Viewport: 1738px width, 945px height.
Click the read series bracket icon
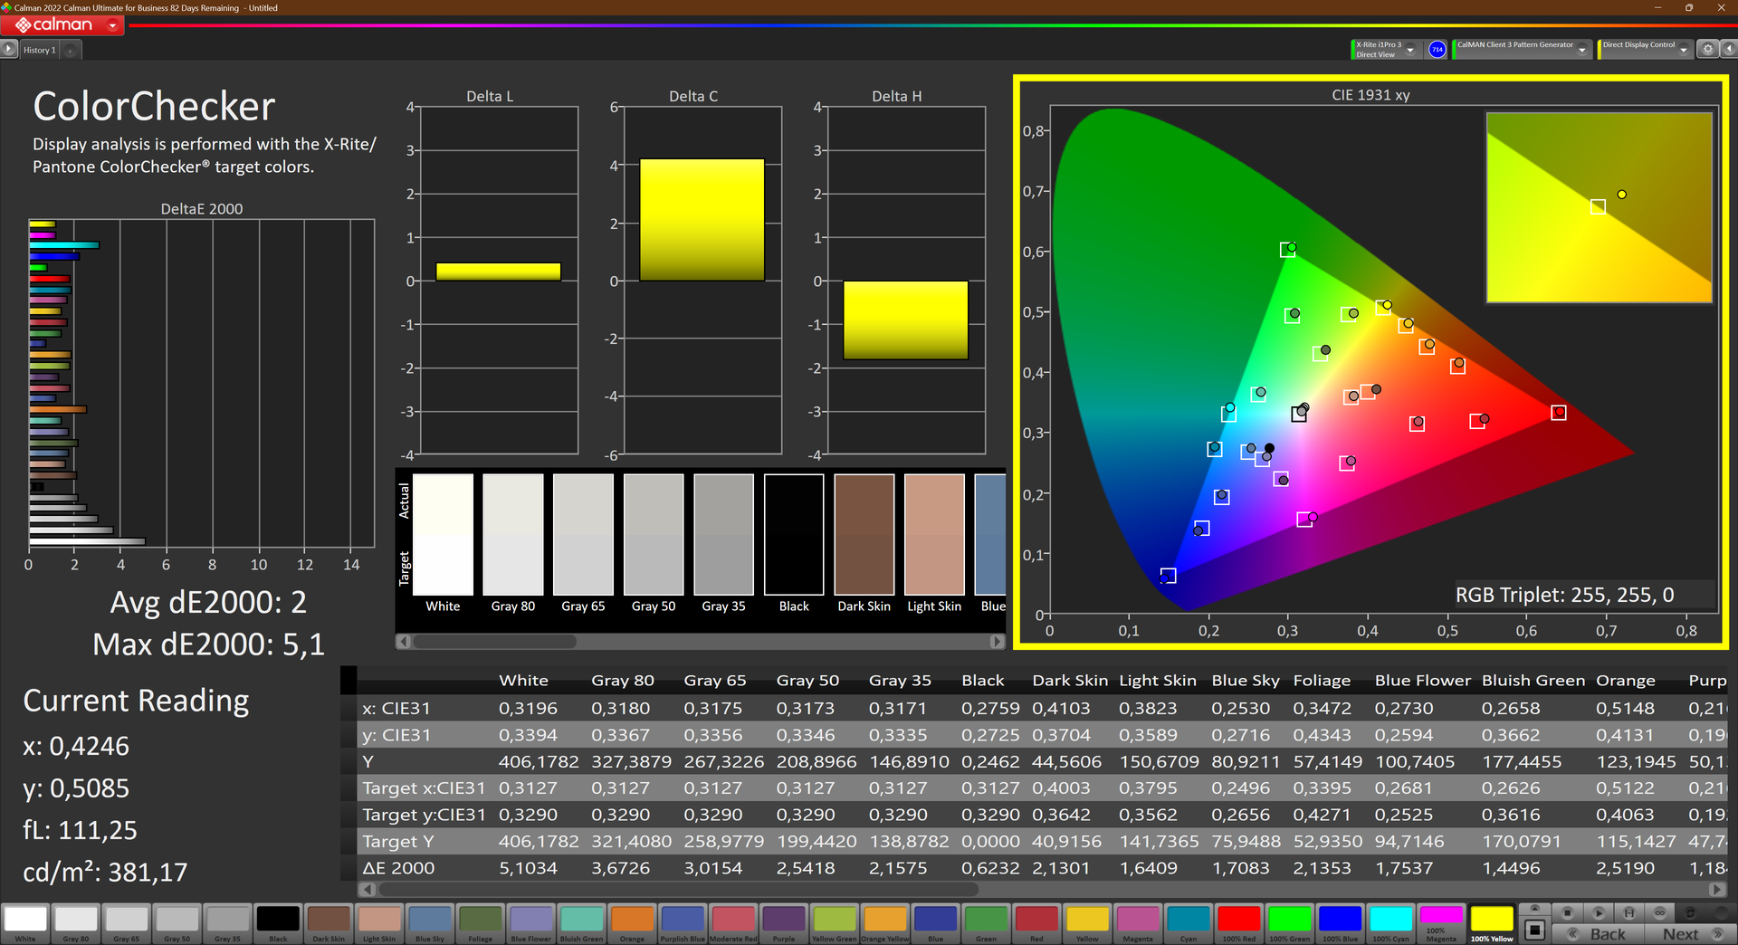coord(1629,912)
